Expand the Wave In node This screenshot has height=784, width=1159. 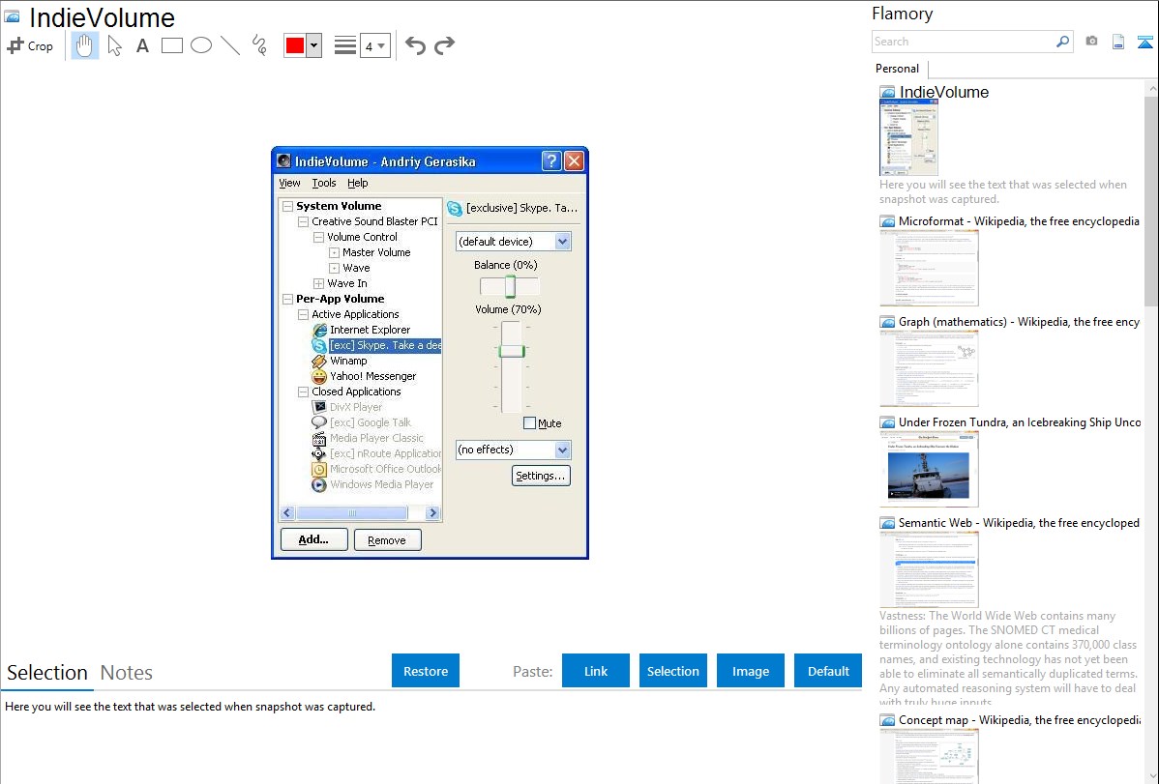(x=318, y=284)
